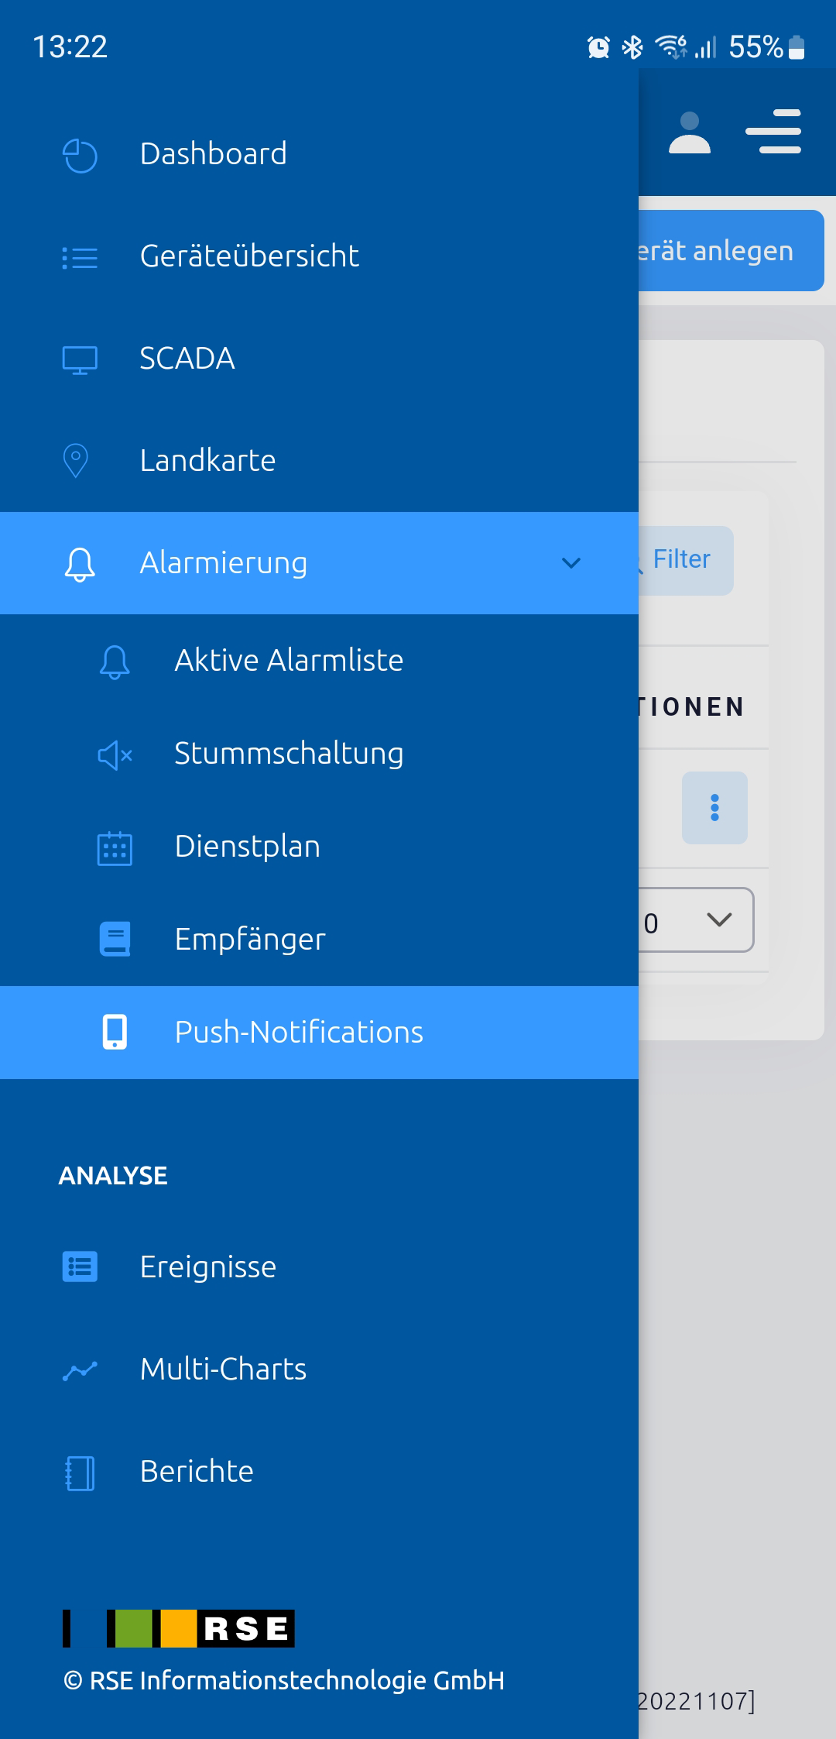836x1739 pixels.
Task: Open Stummschaltung via the muted speaker icon
Action: (115, 754)
